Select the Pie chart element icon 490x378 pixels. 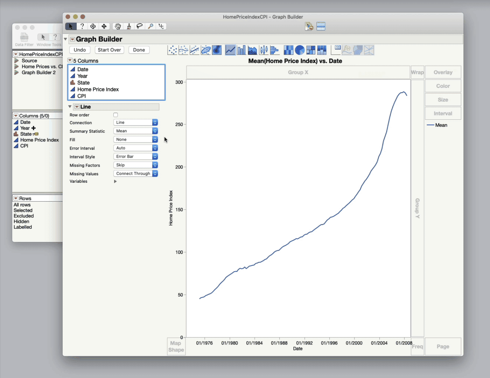point(300,50)
